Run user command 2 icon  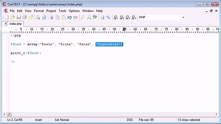coord(122,18)
